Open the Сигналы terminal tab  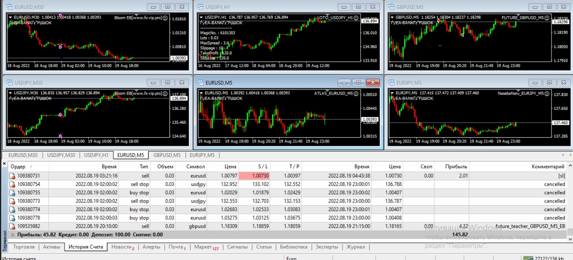tap(237, 247)
